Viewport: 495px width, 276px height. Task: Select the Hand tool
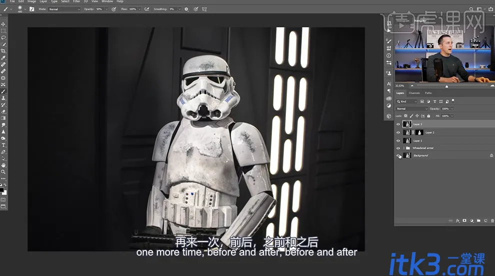click(x=3, y=165)
